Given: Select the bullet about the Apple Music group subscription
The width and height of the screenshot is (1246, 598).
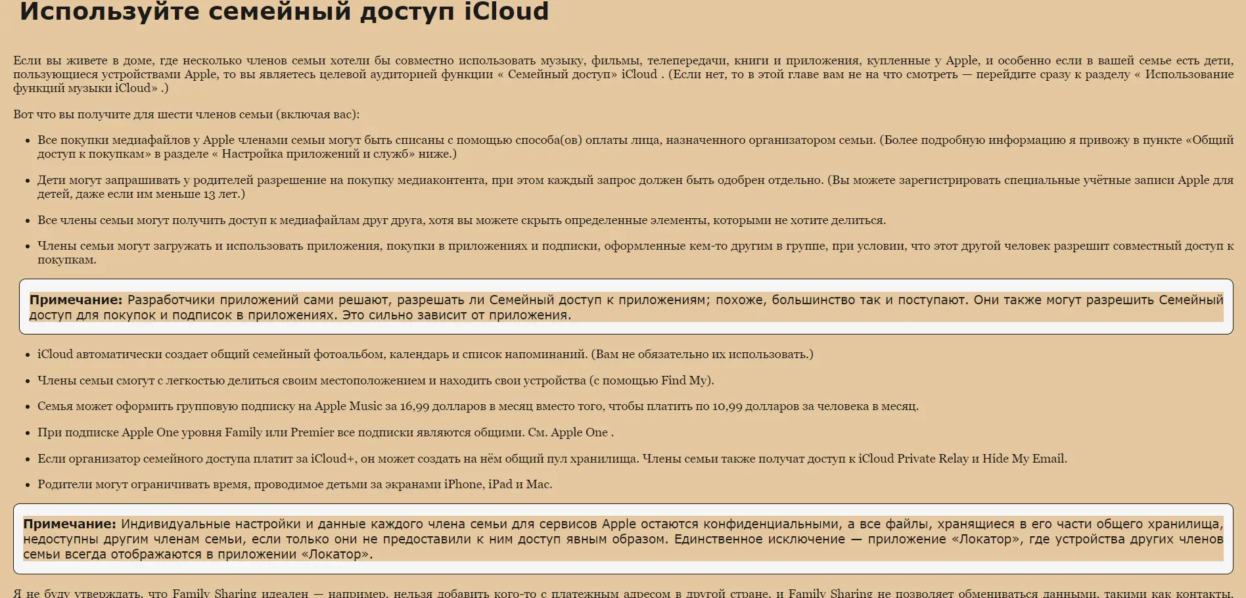Looking at the screenshot, I should (478, 406).
